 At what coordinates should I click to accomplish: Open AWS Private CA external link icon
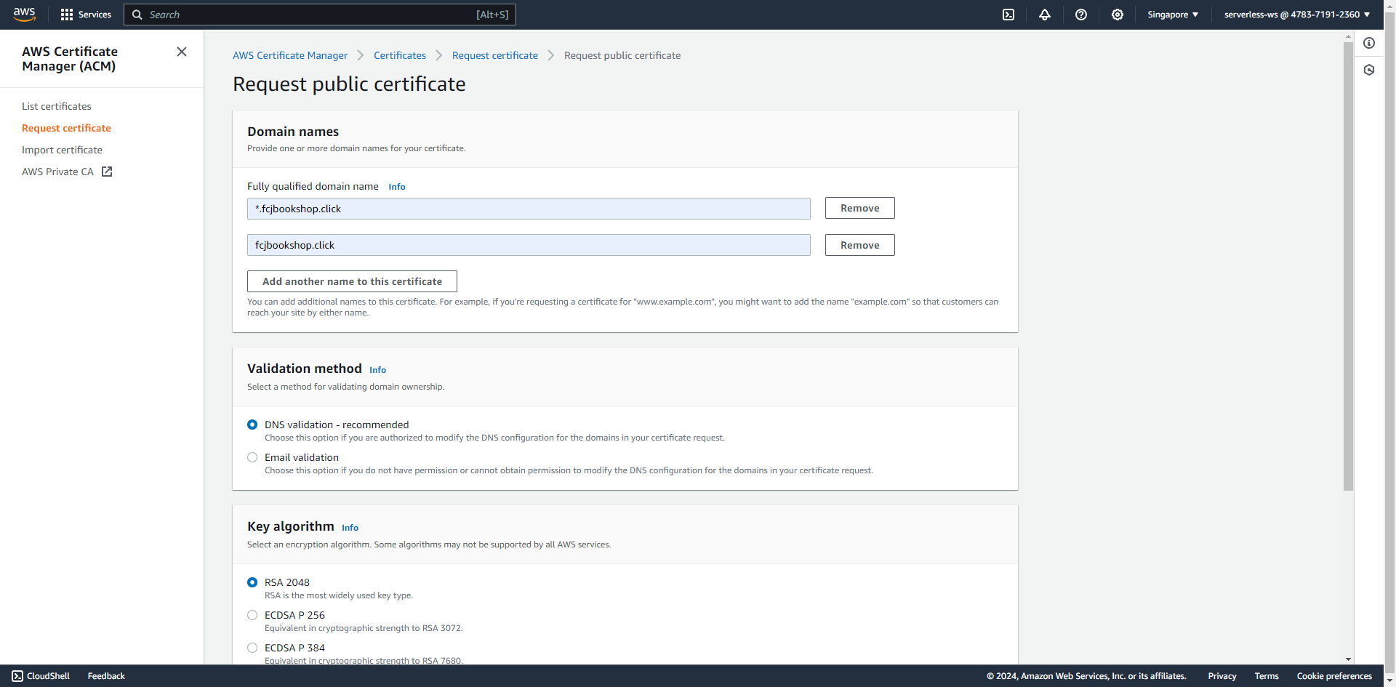[107, 172]
